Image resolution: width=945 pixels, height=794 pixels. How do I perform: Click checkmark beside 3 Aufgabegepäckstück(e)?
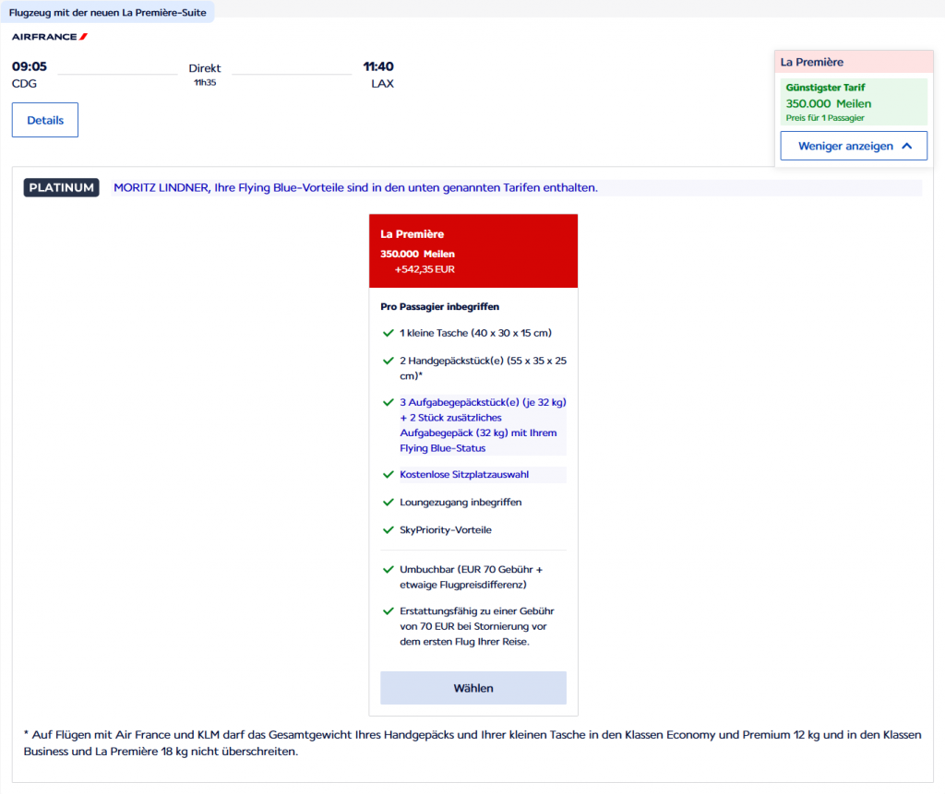click(388, 403)
